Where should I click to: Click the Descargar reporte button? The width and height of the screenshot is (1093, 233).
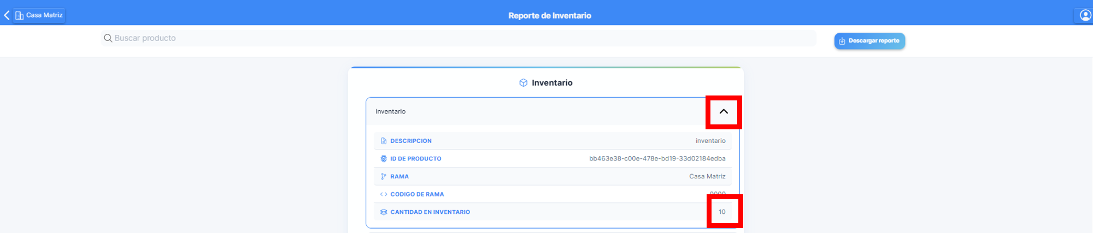click(869, 41)
